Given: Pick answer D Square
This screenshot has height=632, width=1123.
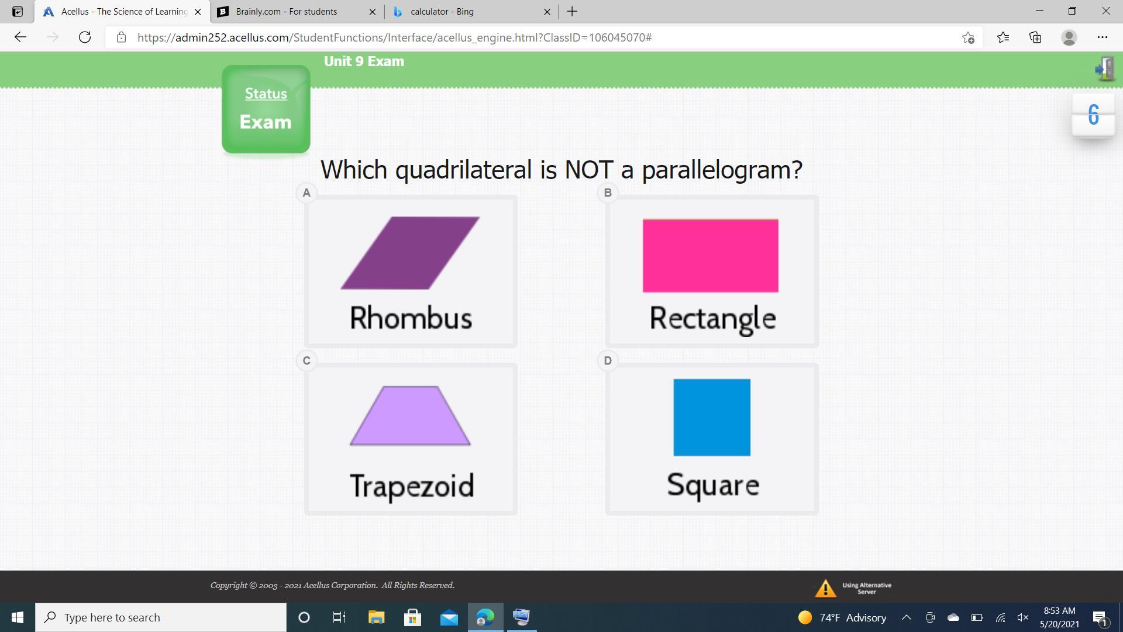Looking at the screenshot, I should pos(711,439).
